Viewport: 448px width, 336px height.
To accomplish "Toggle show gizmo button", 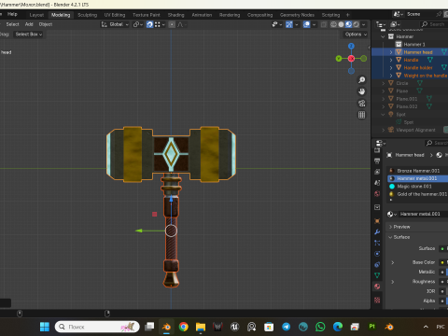I will point(289,24).
